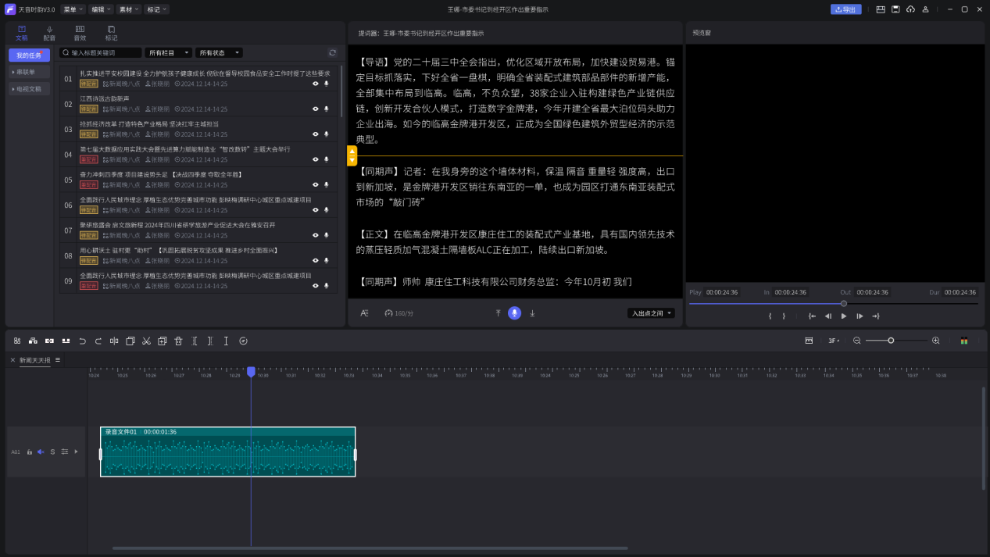The width and height of the screenshot is (990, 557).
Task: Open the 编辑 menu
Action: click(x=100, y=9)
